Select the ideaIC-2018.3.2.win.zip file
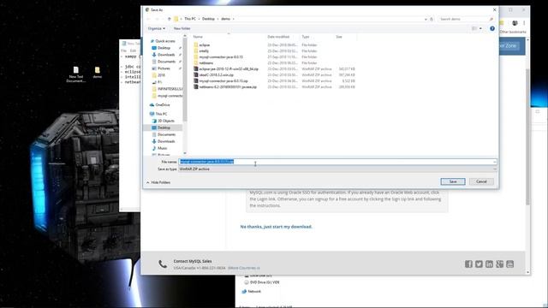This screenshot has width=548, height=308. coord(216,74)
